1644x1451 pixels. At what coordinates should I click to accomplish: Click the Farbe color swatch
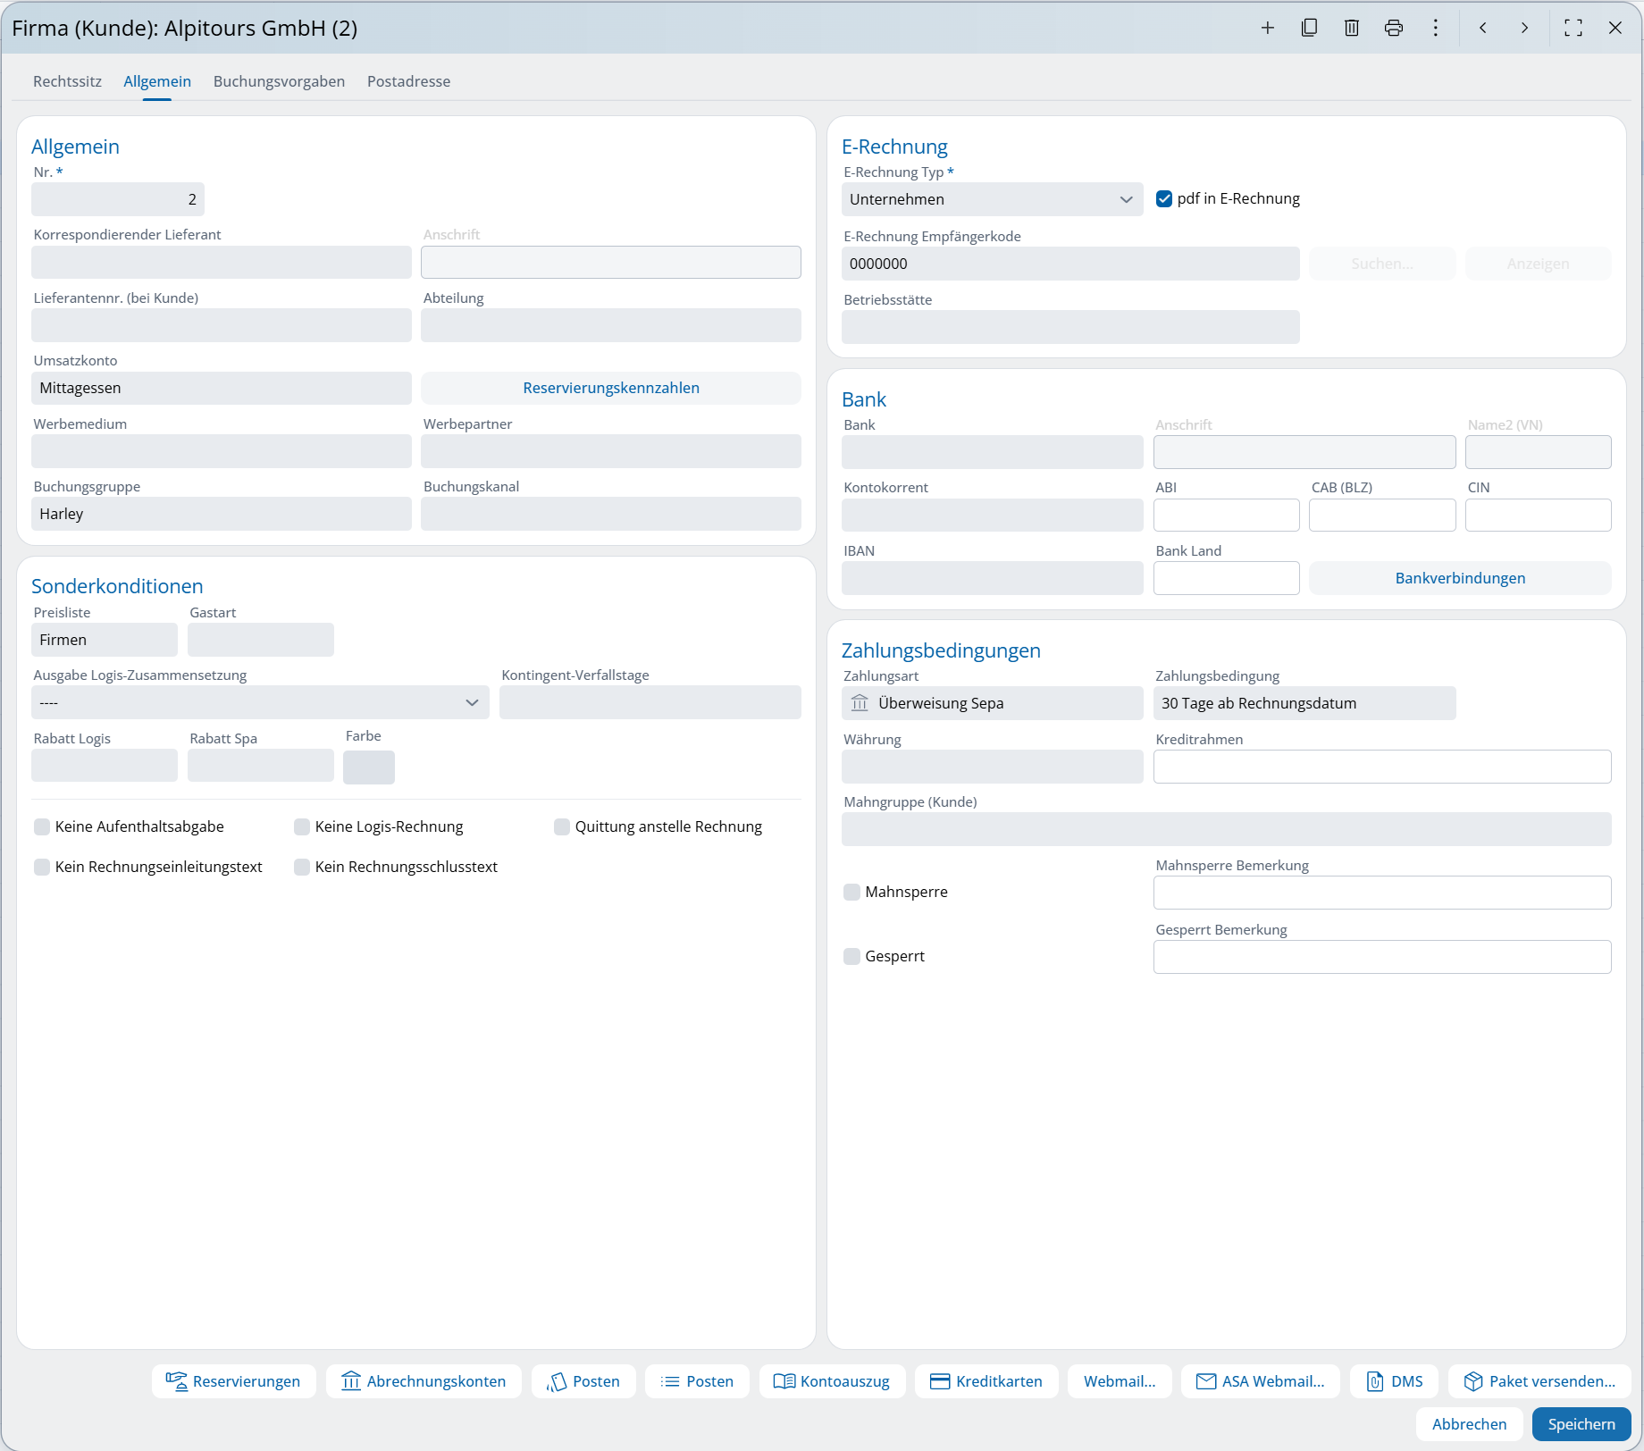pyautogui.click(x=368, y=767)
